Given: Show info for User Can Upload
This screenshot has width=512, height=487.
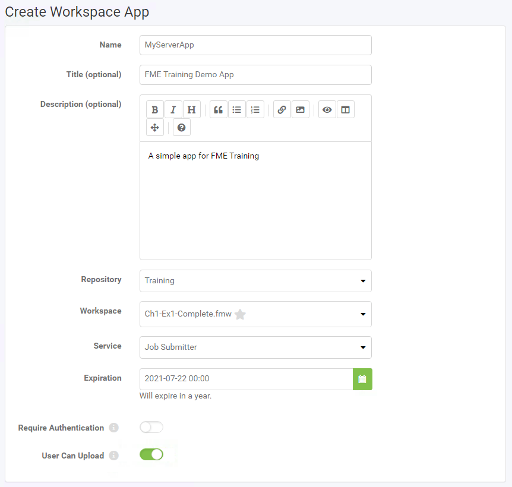Looking at the screenshot, I should coord(113,456).
